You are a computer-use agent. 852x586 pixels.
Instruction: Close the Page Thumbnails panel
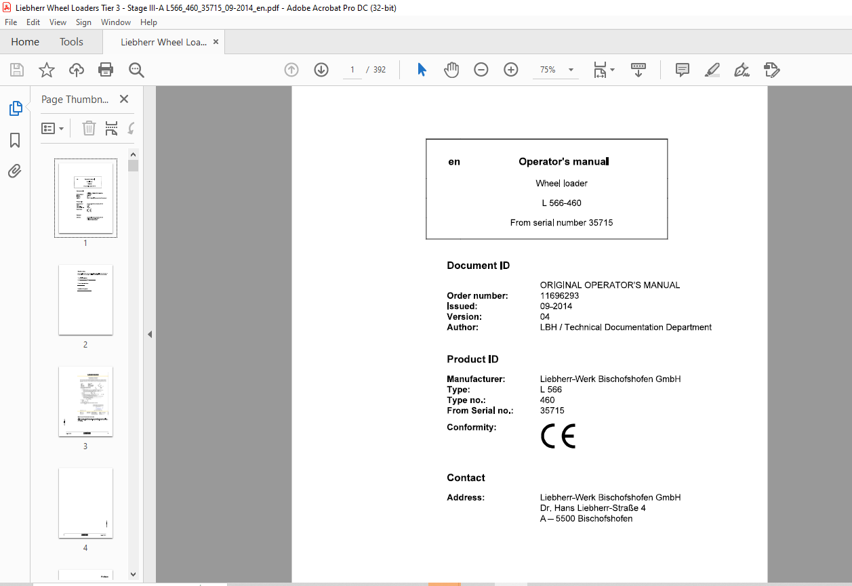124,99
